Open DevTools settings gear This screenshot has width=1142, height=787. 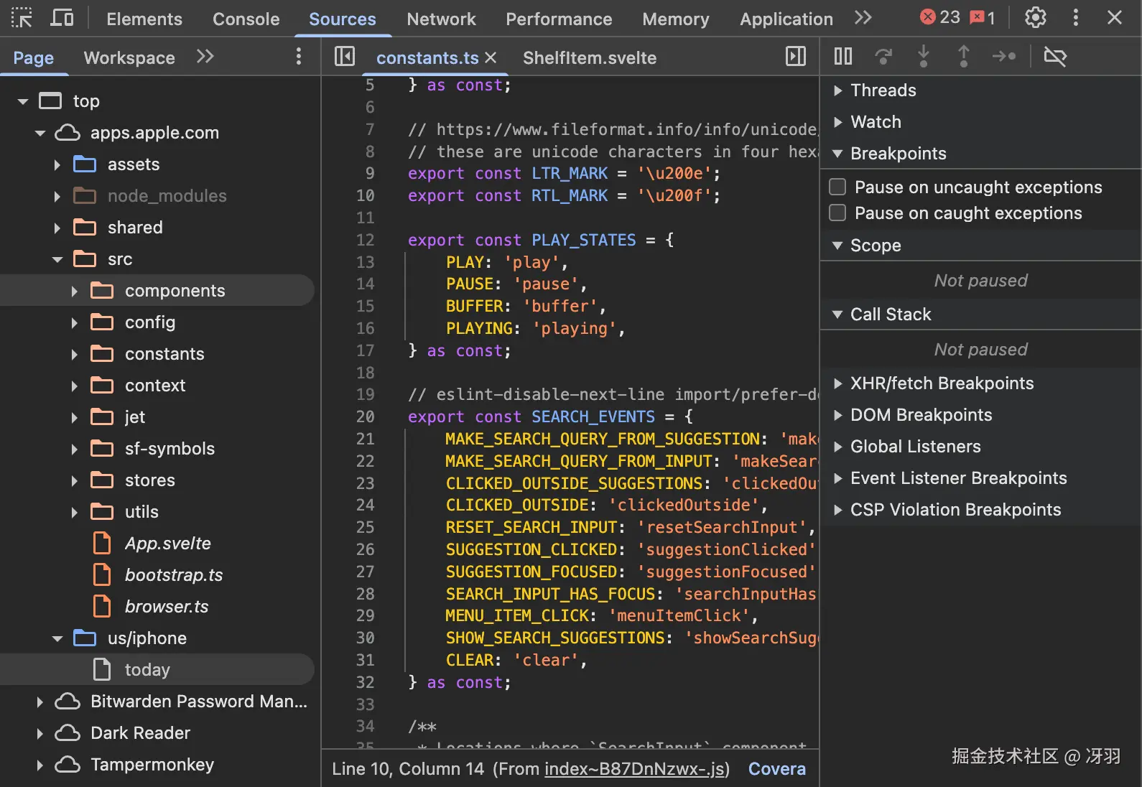coord(1035,18)
